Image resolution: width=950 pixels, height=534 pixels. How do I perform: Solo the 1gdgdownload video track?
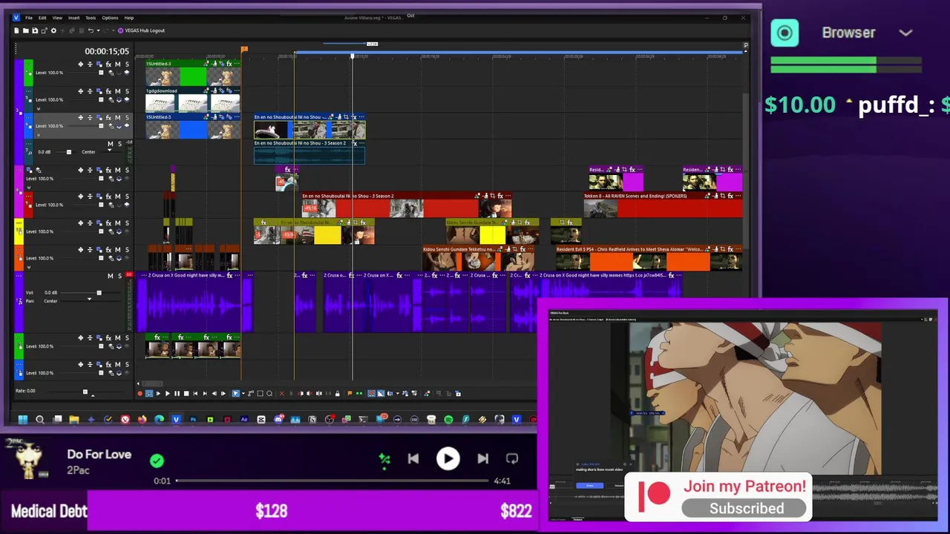[126, 91]
